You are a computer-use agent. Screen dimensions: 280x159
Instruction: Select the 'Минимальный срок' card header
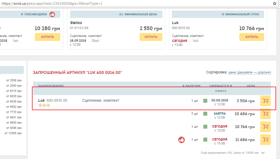[218, 14]
